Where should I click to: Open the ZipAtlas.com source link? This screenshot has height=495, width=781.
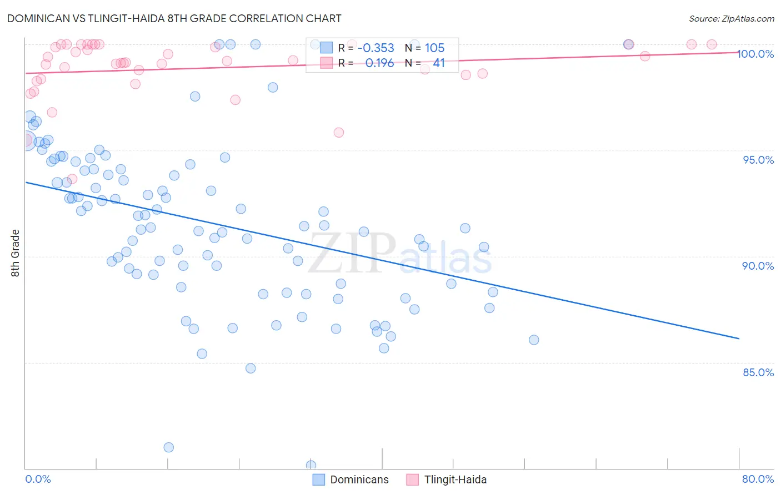coord(731,18)
